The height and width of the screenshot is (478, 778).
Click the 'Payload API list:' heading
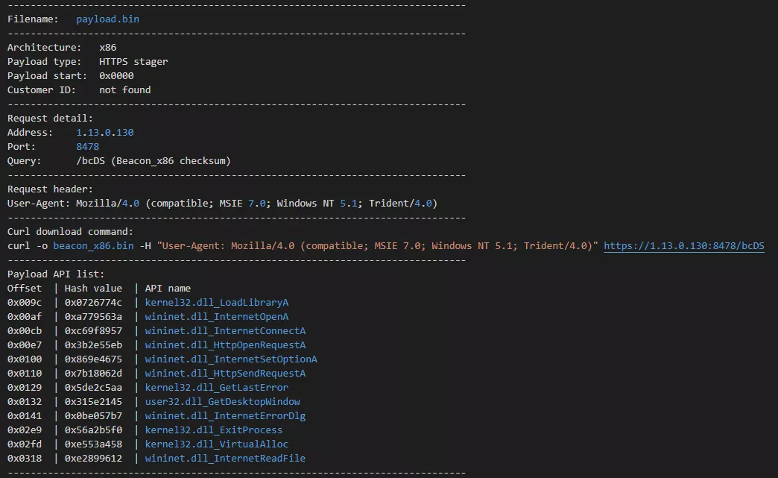coord(56,274)
